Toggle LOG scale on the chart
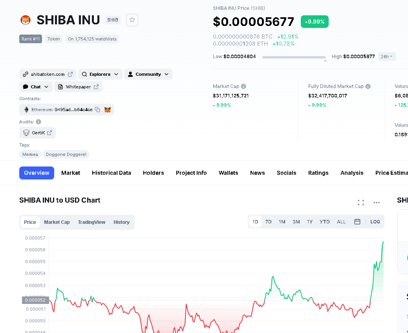Screen dimensions: 408x333 coord(375,221)
